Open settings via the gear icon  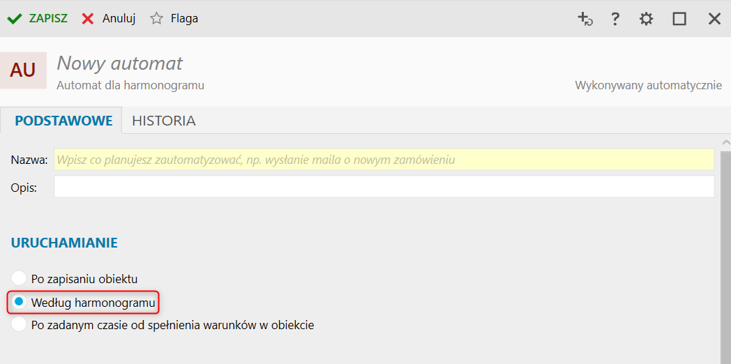pyautogui.click(x=647, y=19)
